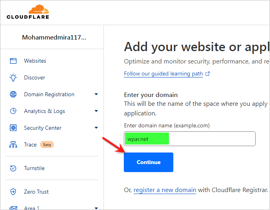Image resolution: width=270 pixels, height=210 pixels.
Task: Follow the guided learning path link
Action: pos(163,74)
